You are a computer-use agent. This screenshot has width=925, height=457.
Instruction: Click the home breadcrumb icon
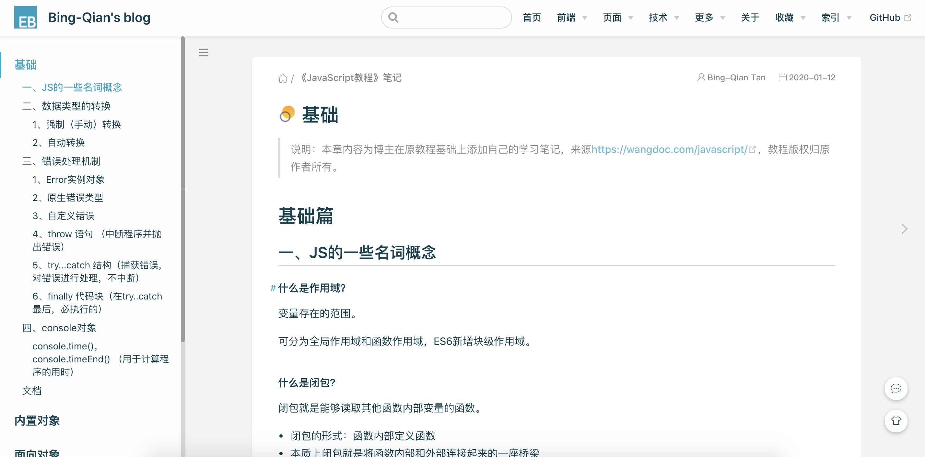[283, 78]
